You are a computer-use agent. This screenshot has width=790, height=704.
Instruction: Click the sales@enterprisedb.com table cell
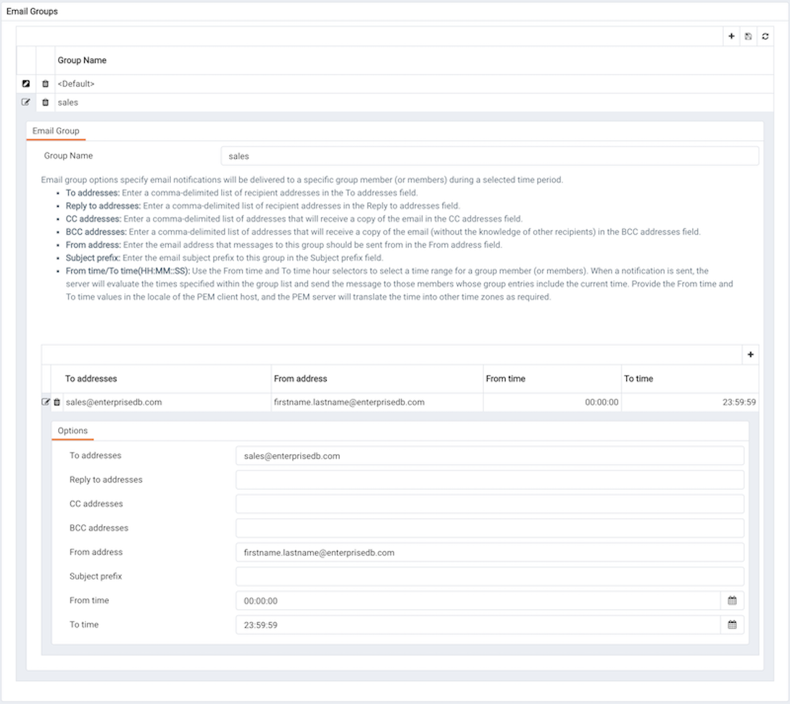167,402
